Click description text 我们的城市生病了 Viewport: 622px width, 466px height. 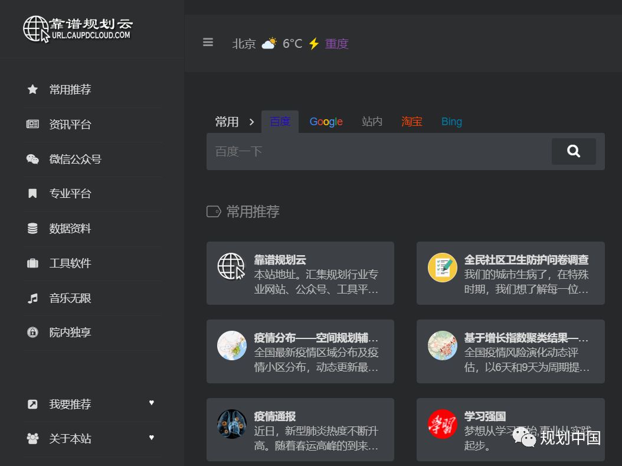point(505,275)
